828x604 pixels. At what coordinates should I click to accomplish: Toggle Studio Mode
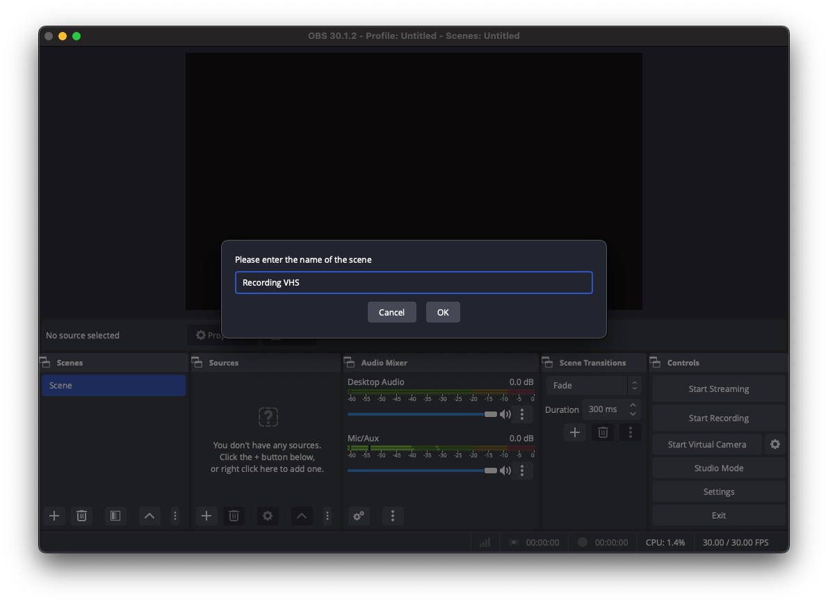[x=719, y=468]
